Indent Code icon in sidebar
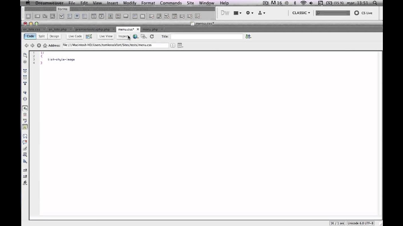Image resolution: width=403 pixels, height=226 pixels. 25,170
